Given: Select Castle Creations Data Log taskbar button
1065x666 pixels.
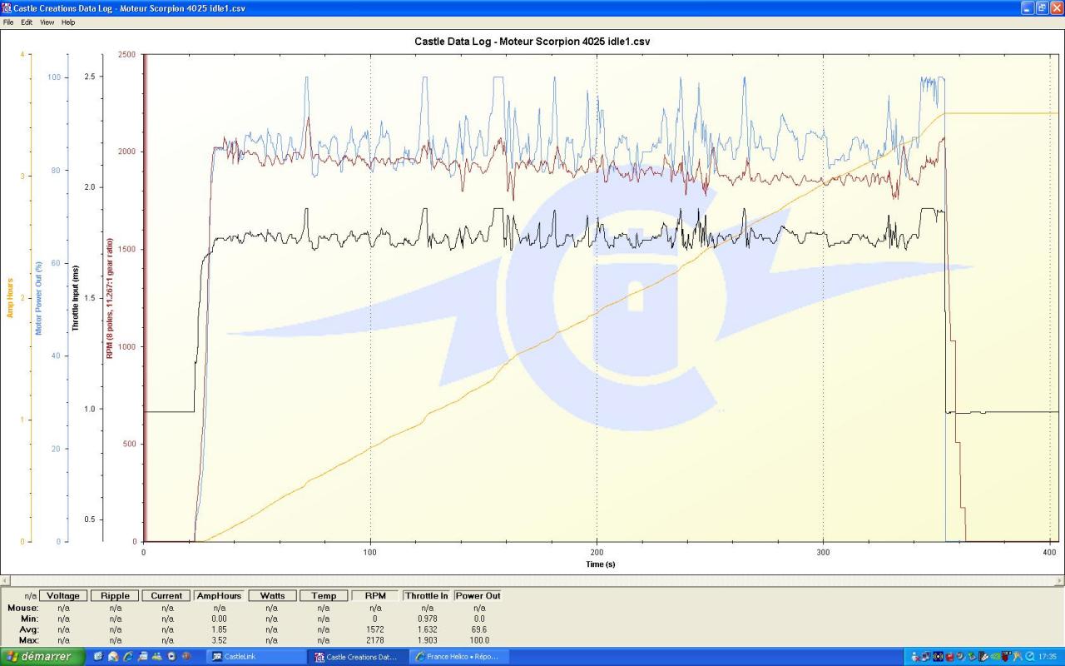Looking at the screenshot, I should click(357, 657).
